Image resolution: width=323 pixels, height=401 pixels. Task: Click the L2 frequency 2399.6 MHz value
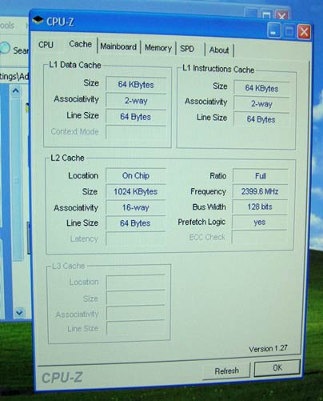click(260, 191)
